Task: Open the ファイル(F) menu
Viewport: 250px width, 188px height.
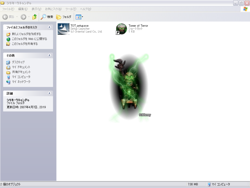Action: (8, 9)
